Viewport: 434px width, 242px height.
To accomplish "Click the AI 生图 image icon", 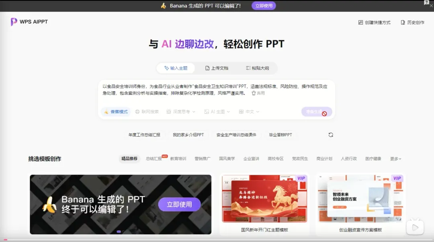I will pos(207,112).
